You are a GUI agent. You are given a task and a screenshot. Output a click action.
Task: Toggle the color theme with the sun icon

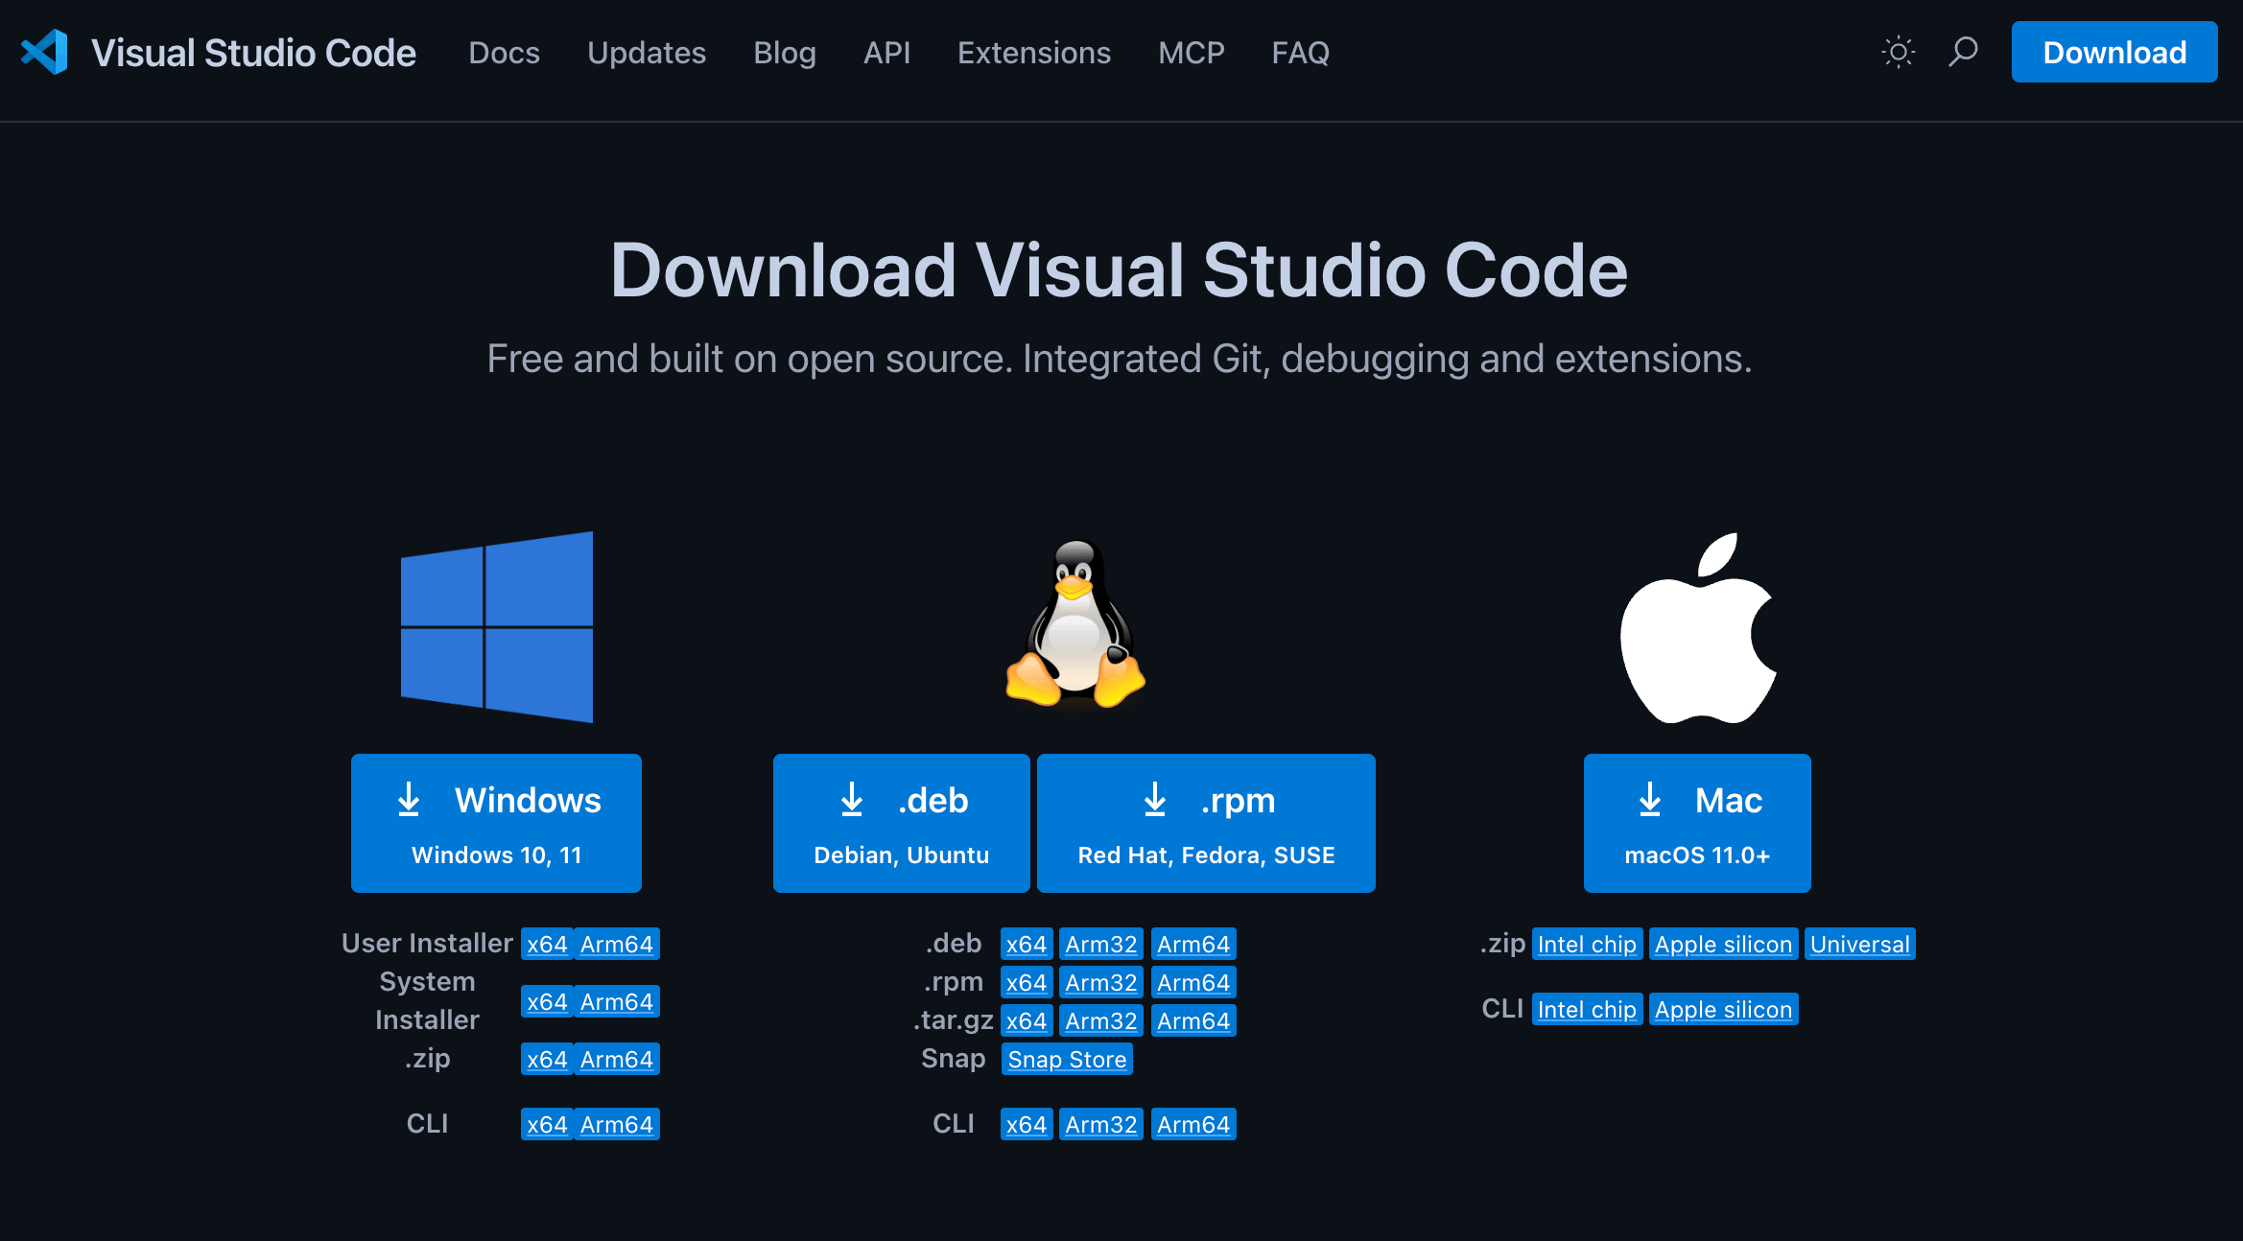[1898, 53]
